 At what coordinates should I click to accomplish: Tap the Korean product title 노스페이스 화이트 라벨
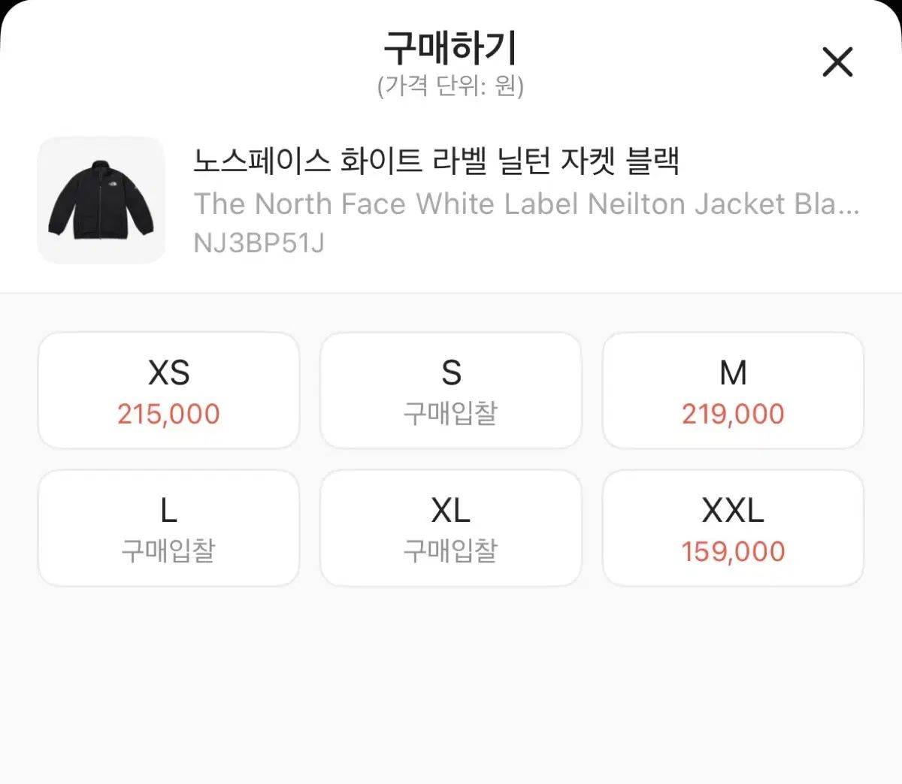[x=436, y=161]
